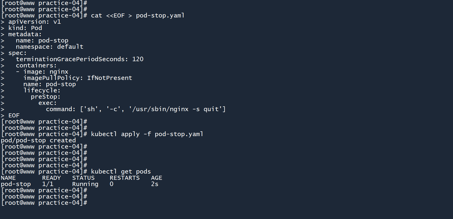
Task: Click the 'kind: Pod' line
Action: [x=25, y=28]
